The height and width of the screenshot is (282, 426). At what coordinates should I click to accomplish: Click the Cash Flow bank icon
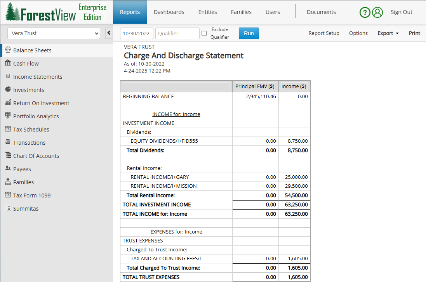[x=8, y=63]
